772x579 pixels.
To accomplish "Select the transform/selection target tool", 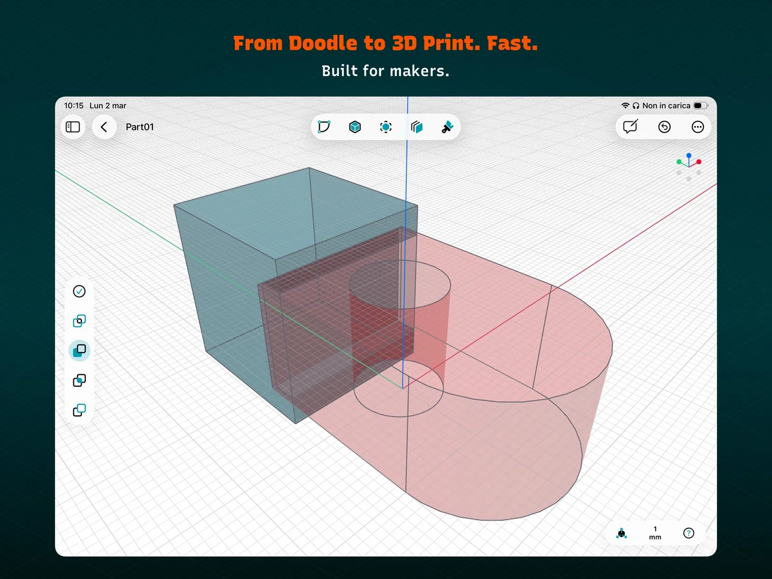I will [386, 127].
